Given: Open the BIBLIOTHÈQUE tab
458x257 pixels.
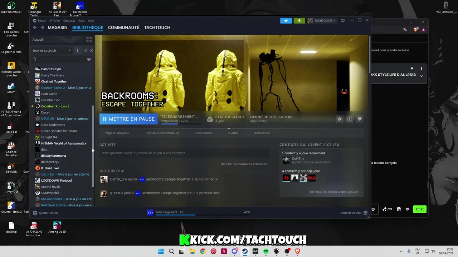Looking at the screenshot, I should [x=88, y=27].
